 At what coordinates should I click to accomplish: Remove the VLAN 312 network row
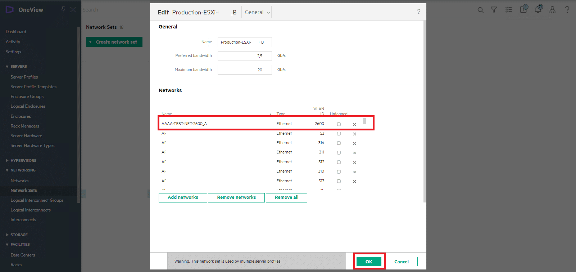click(x=354, y=162)
